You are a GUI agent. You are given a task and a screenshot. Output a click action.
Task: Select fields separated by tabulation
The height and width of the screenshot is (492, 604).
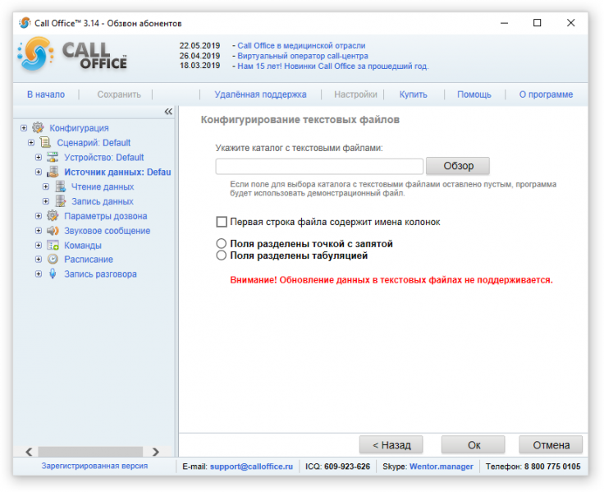pyautogui.click(x=221, y=255)
